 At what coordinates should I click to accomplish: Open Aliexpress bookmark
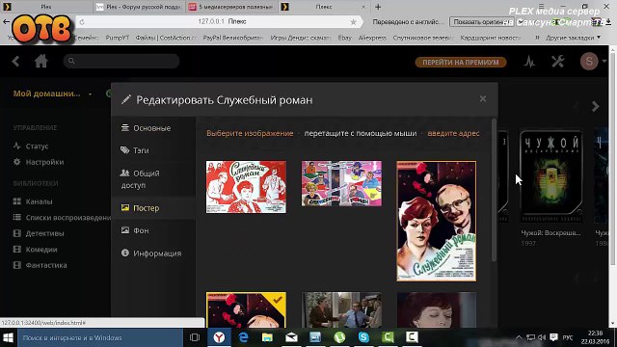pyautogui.click(x=372, y=38)
